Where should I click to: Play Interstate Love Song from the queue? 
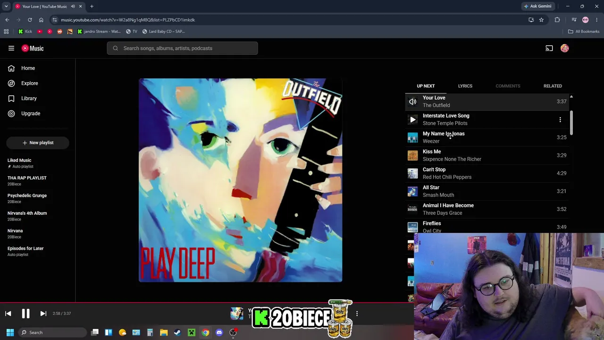click(413, 119)
